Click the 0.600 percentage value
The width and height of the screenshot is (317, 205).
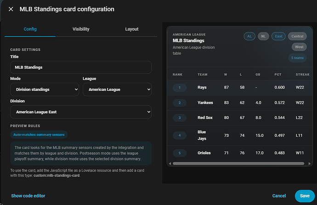279,88
